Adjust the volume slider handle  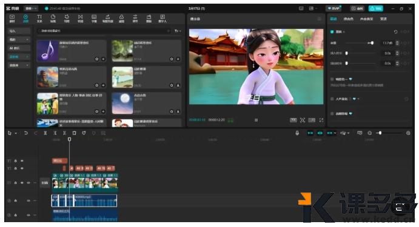(372, 43)
